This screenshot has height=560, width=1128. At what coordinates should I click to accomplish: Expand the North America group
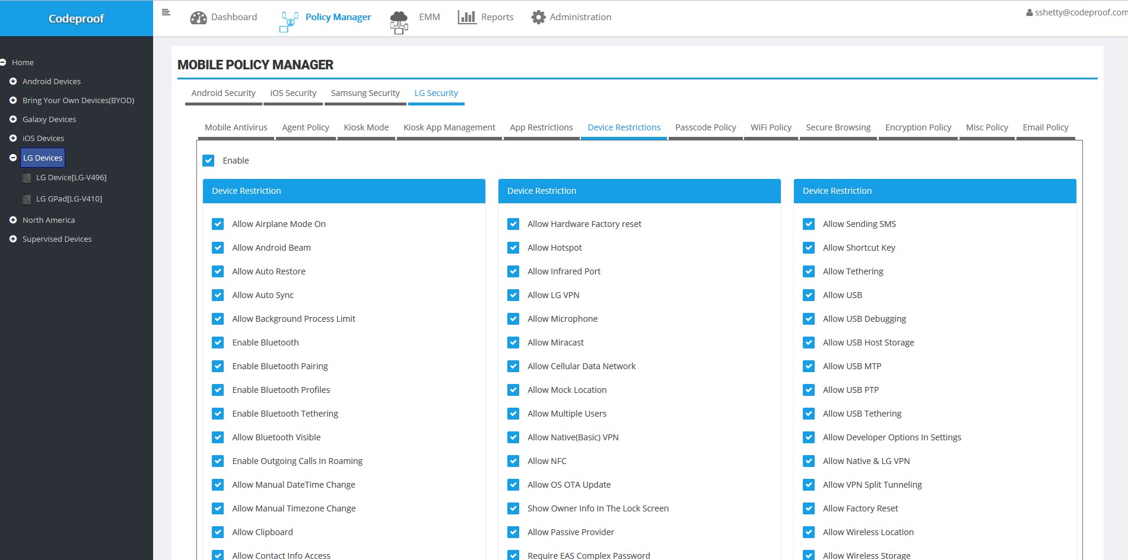pyautogui.click(x=13, y=220)
